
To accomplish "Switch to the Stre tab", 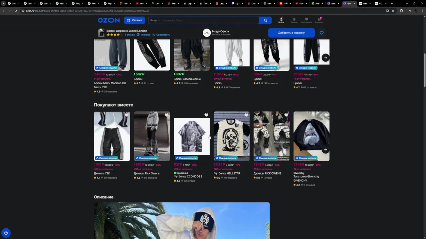I will pyautogui.click(x=317, y=3).
